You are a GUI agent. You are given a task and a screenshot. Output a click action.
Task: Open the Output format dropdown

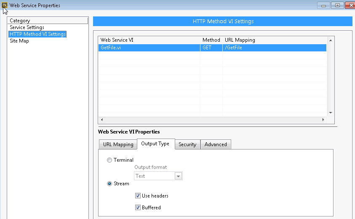(x=178, y=176)
